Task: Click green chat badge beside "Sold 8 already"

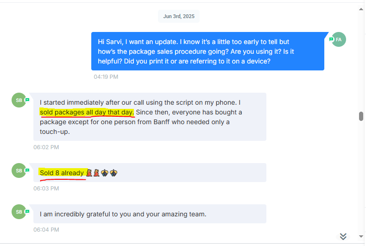Action: point(27,170)
